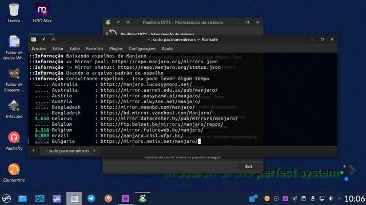Open the Lixeira trash icon on the desktop
Viewport: 366px width, 205px height.
click(14, 13)
